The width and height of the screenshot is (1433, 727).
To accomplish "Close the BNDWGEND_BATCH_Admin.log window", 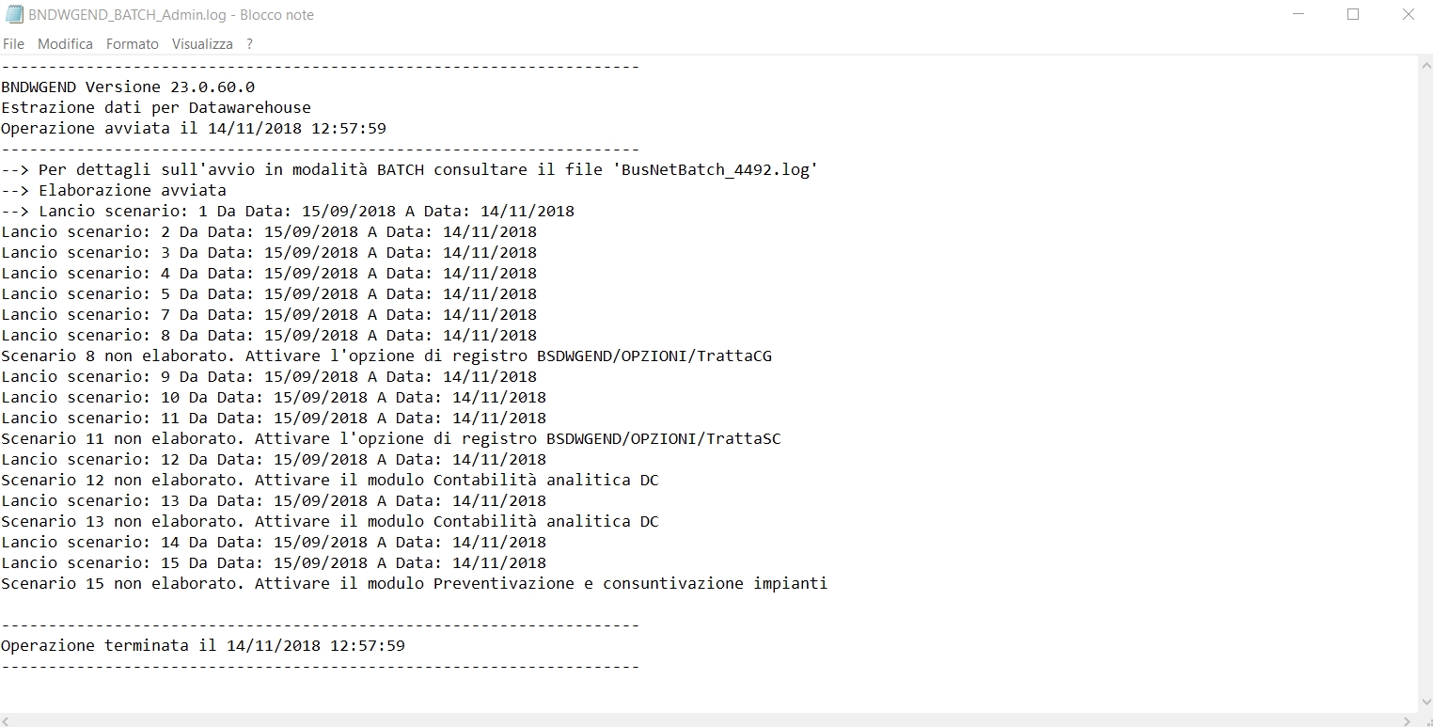I will click(x=1408, y=15).
